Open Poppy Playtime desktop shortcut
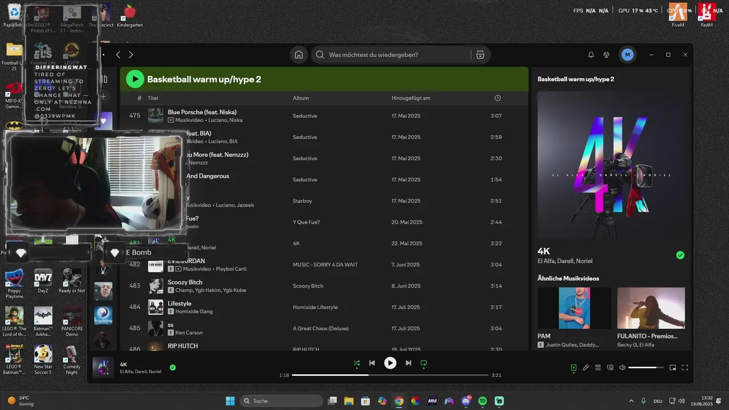 pos(14,284)
